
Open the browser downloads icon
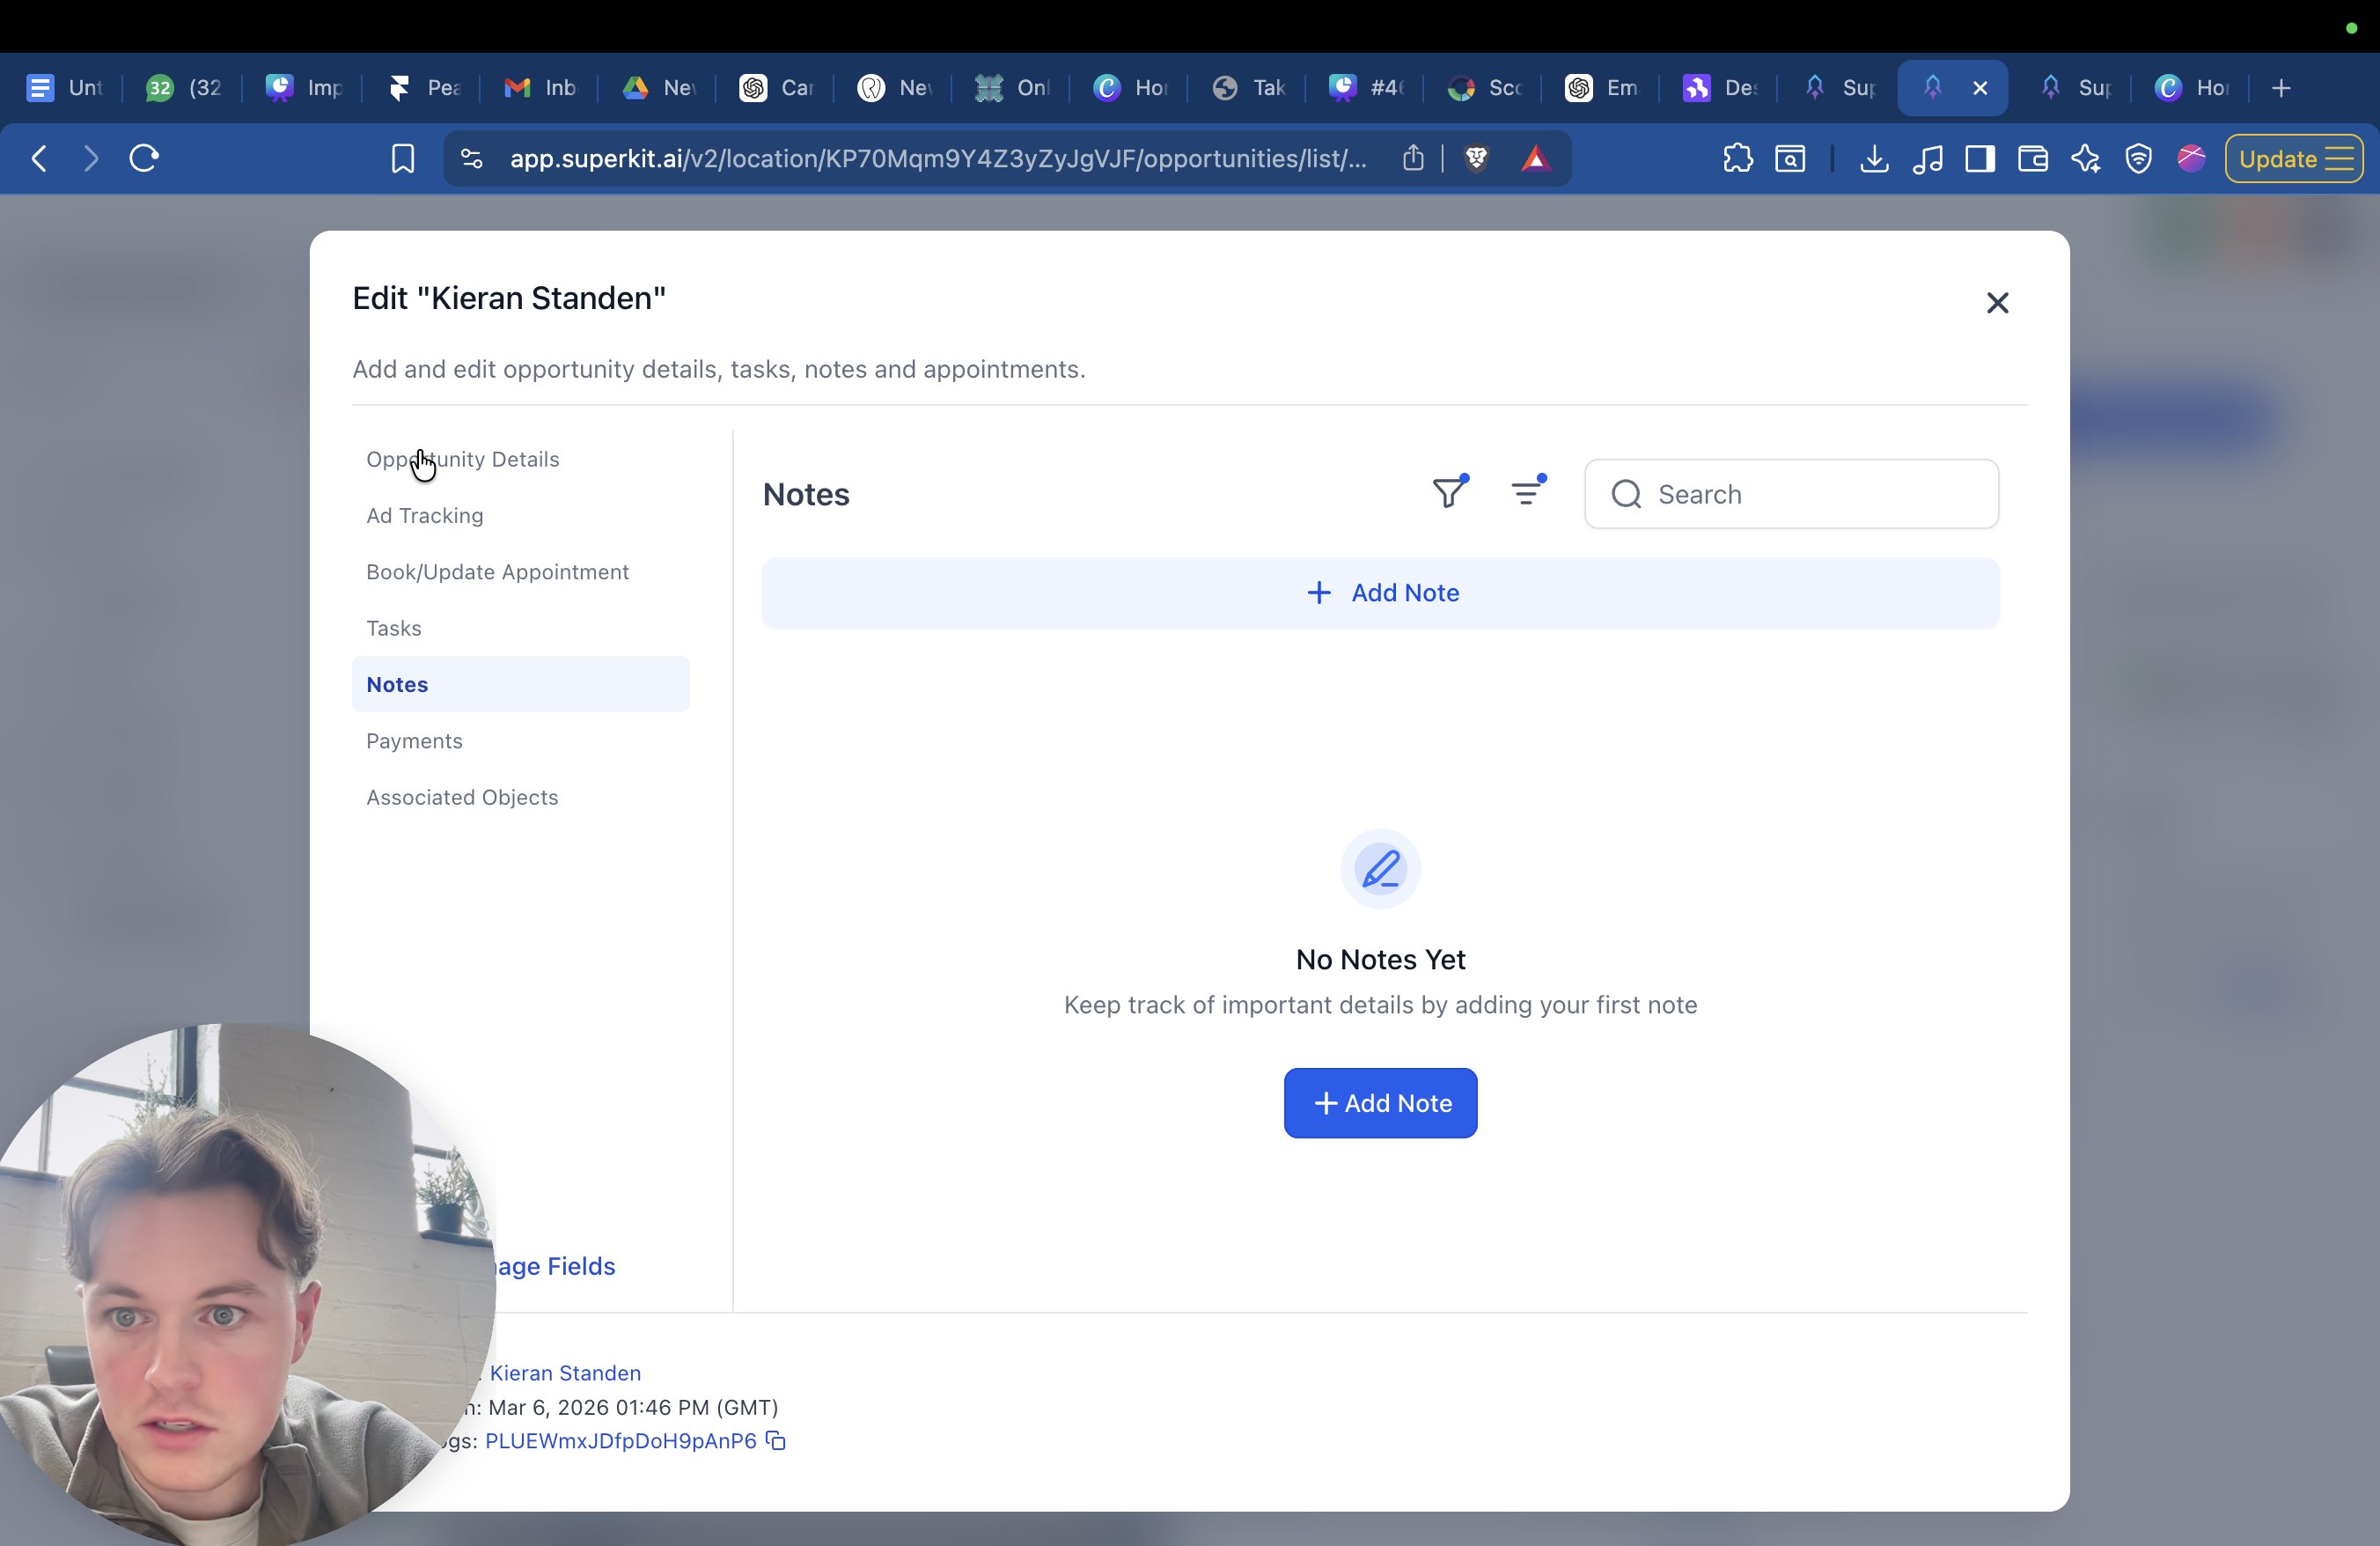pos(1874,159)
